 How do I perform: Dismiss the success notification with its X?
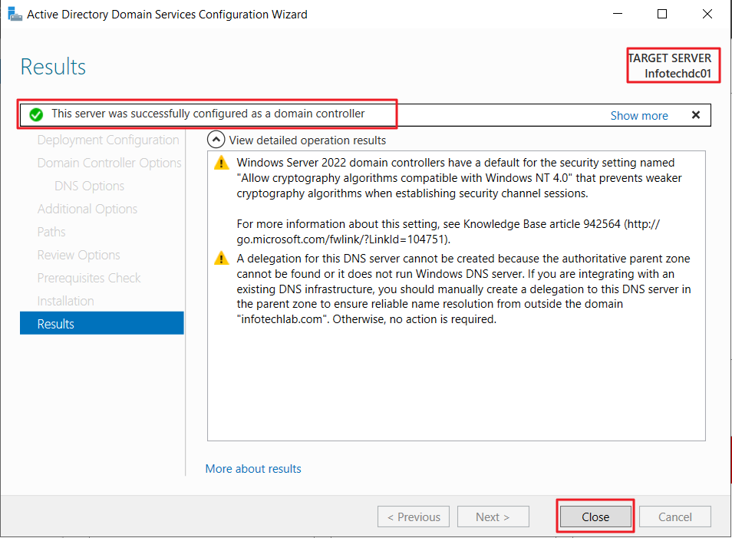click(x=696, y=115)
